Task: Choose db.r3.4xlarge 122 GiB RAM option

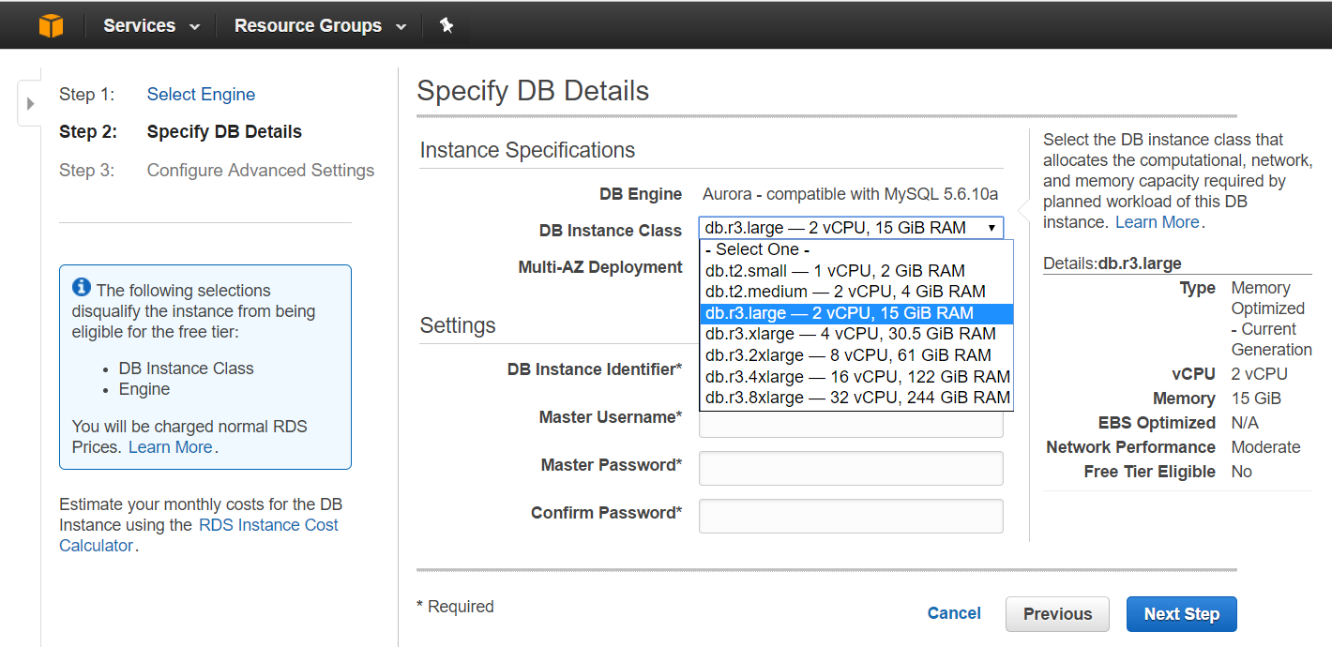Action: (x=856, y=376)
